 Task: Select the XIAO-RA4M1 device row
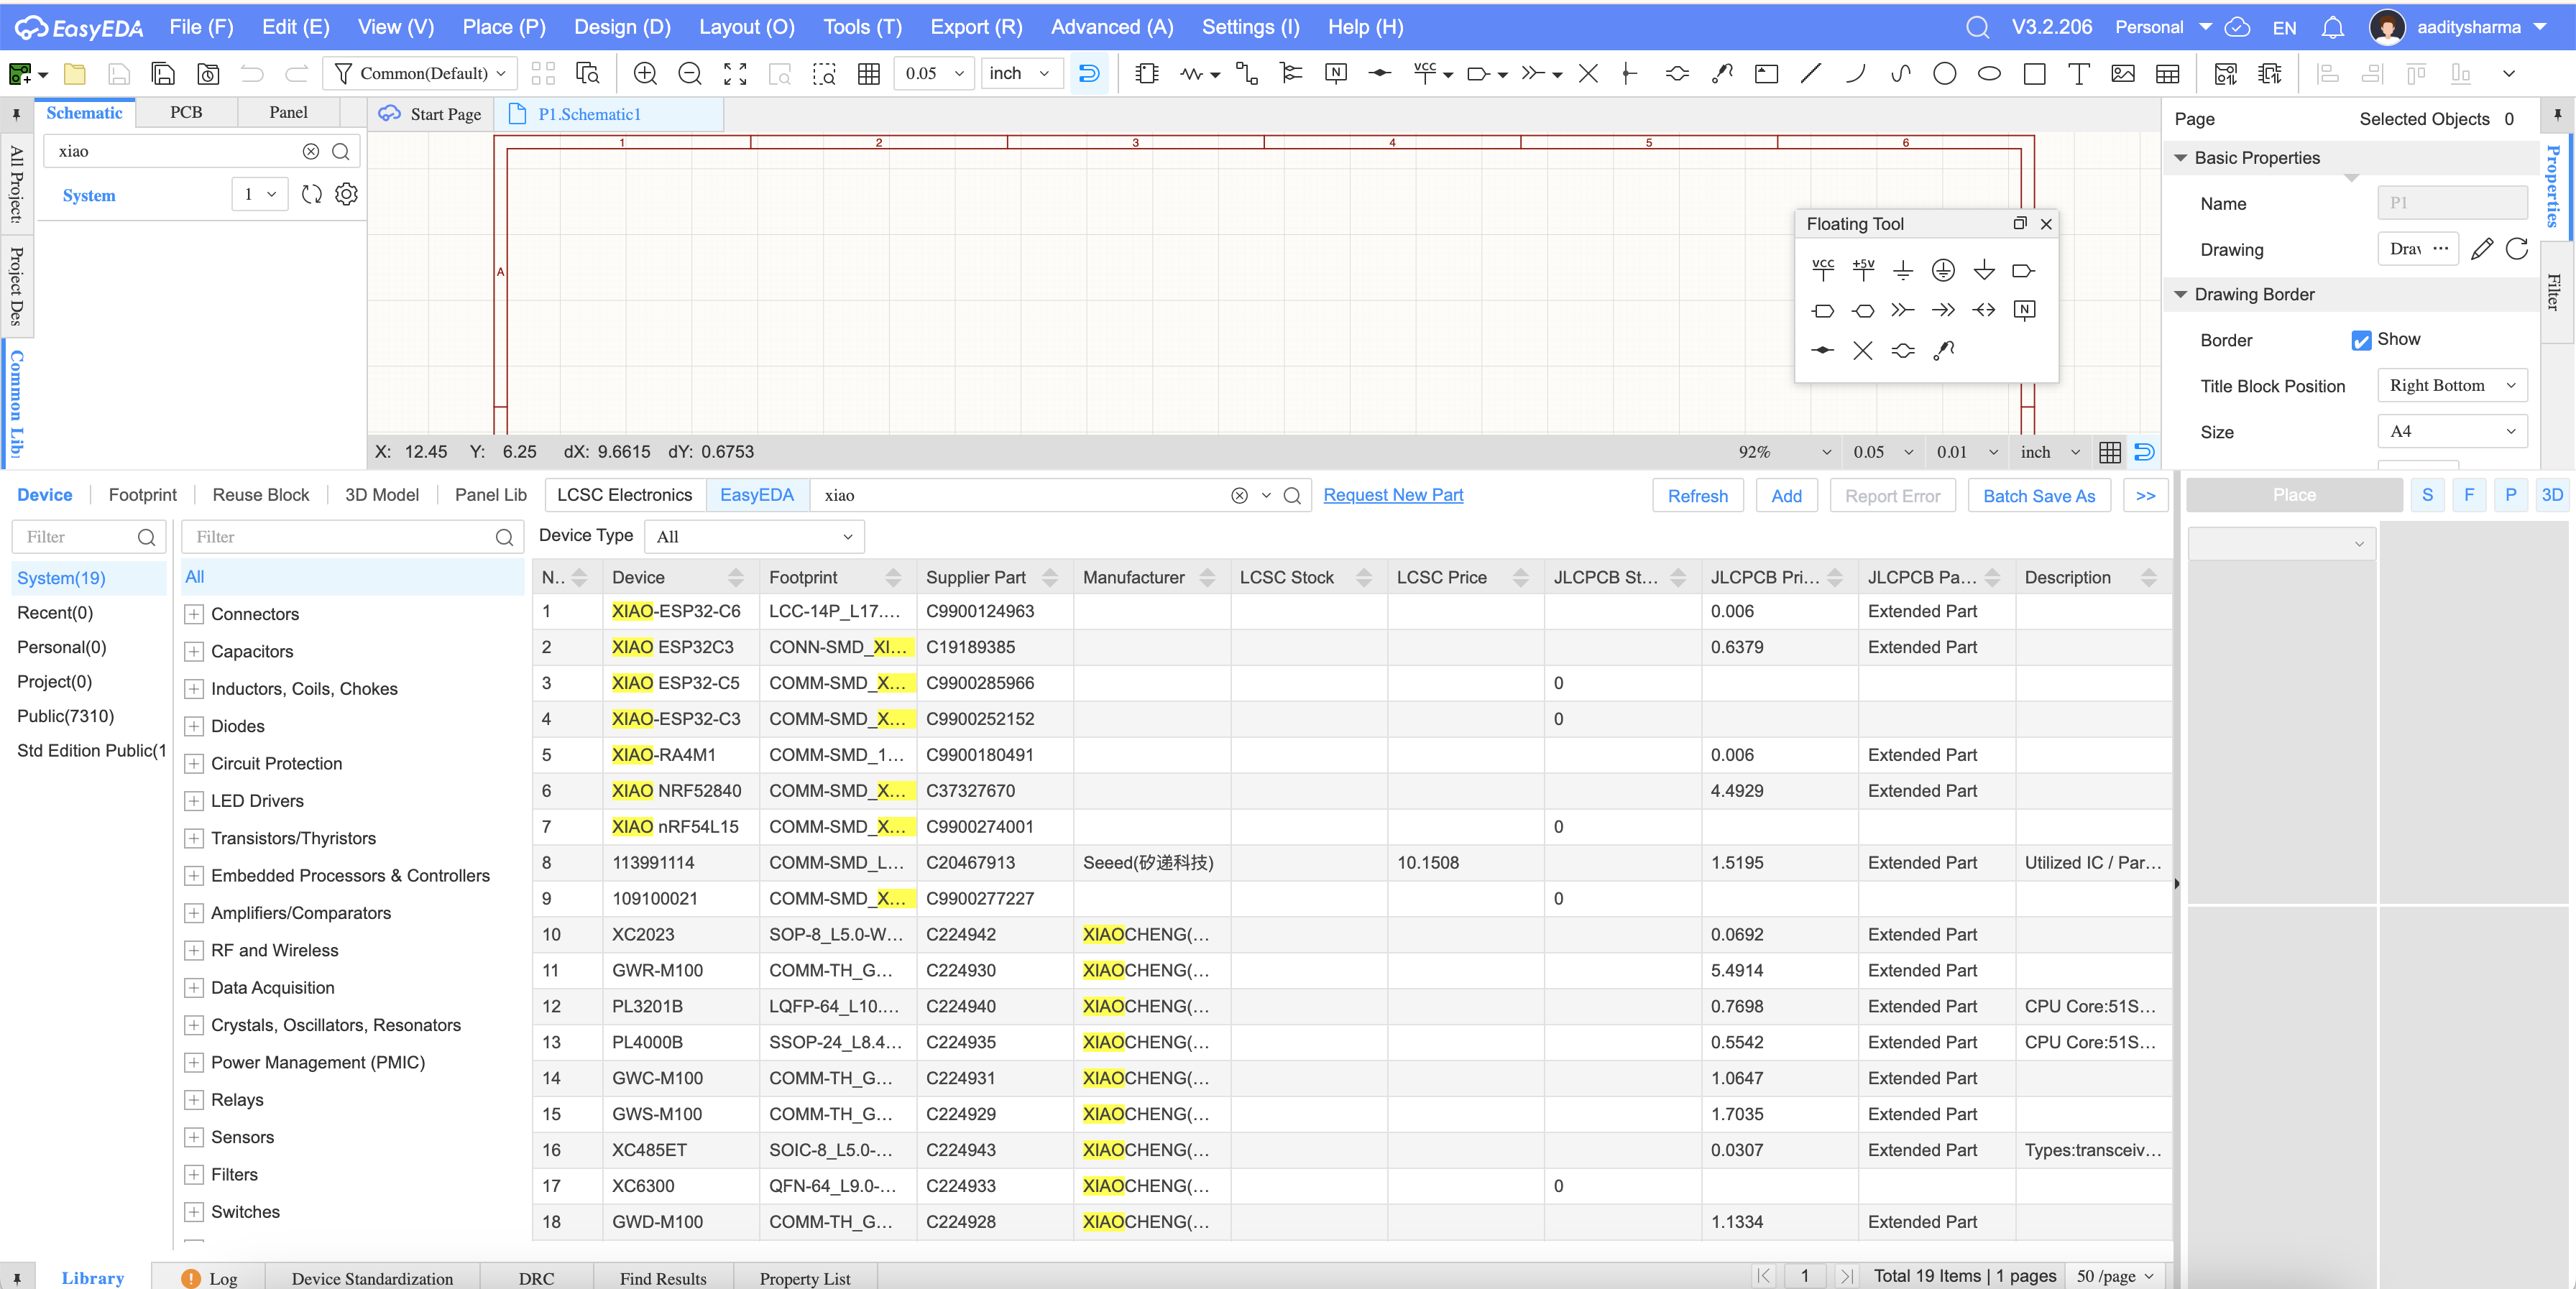coord(1351,755)
